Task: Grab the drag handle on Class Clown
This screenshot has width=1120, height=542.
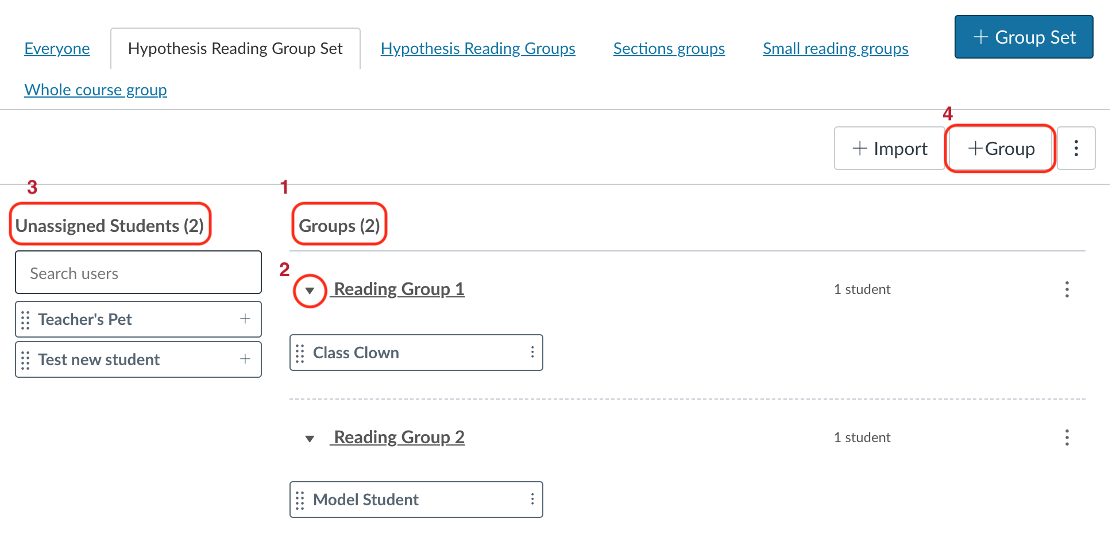Action: 299,353
